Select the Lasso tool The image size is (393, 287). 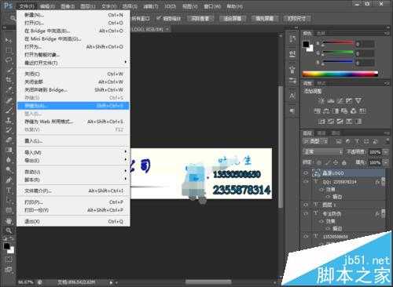click(9, 60)
